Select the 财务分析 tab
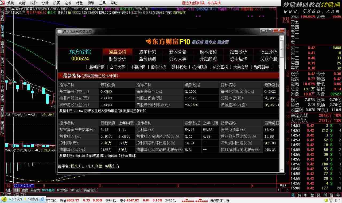 click(117, 59)
